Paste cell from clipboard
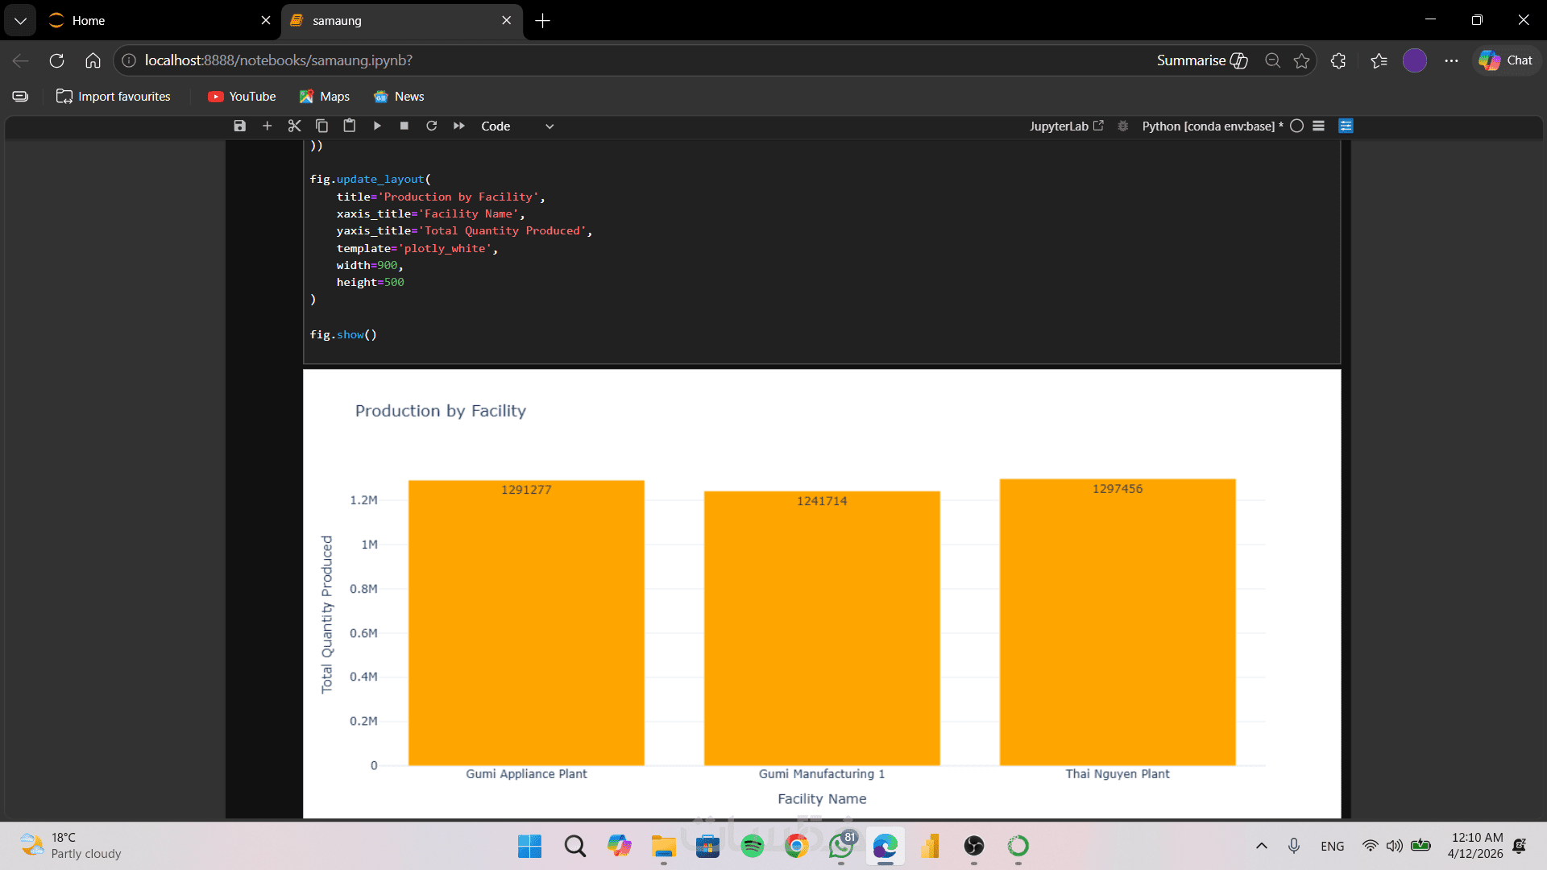The width and height of the screenshot is (1547, 870). 349,126
